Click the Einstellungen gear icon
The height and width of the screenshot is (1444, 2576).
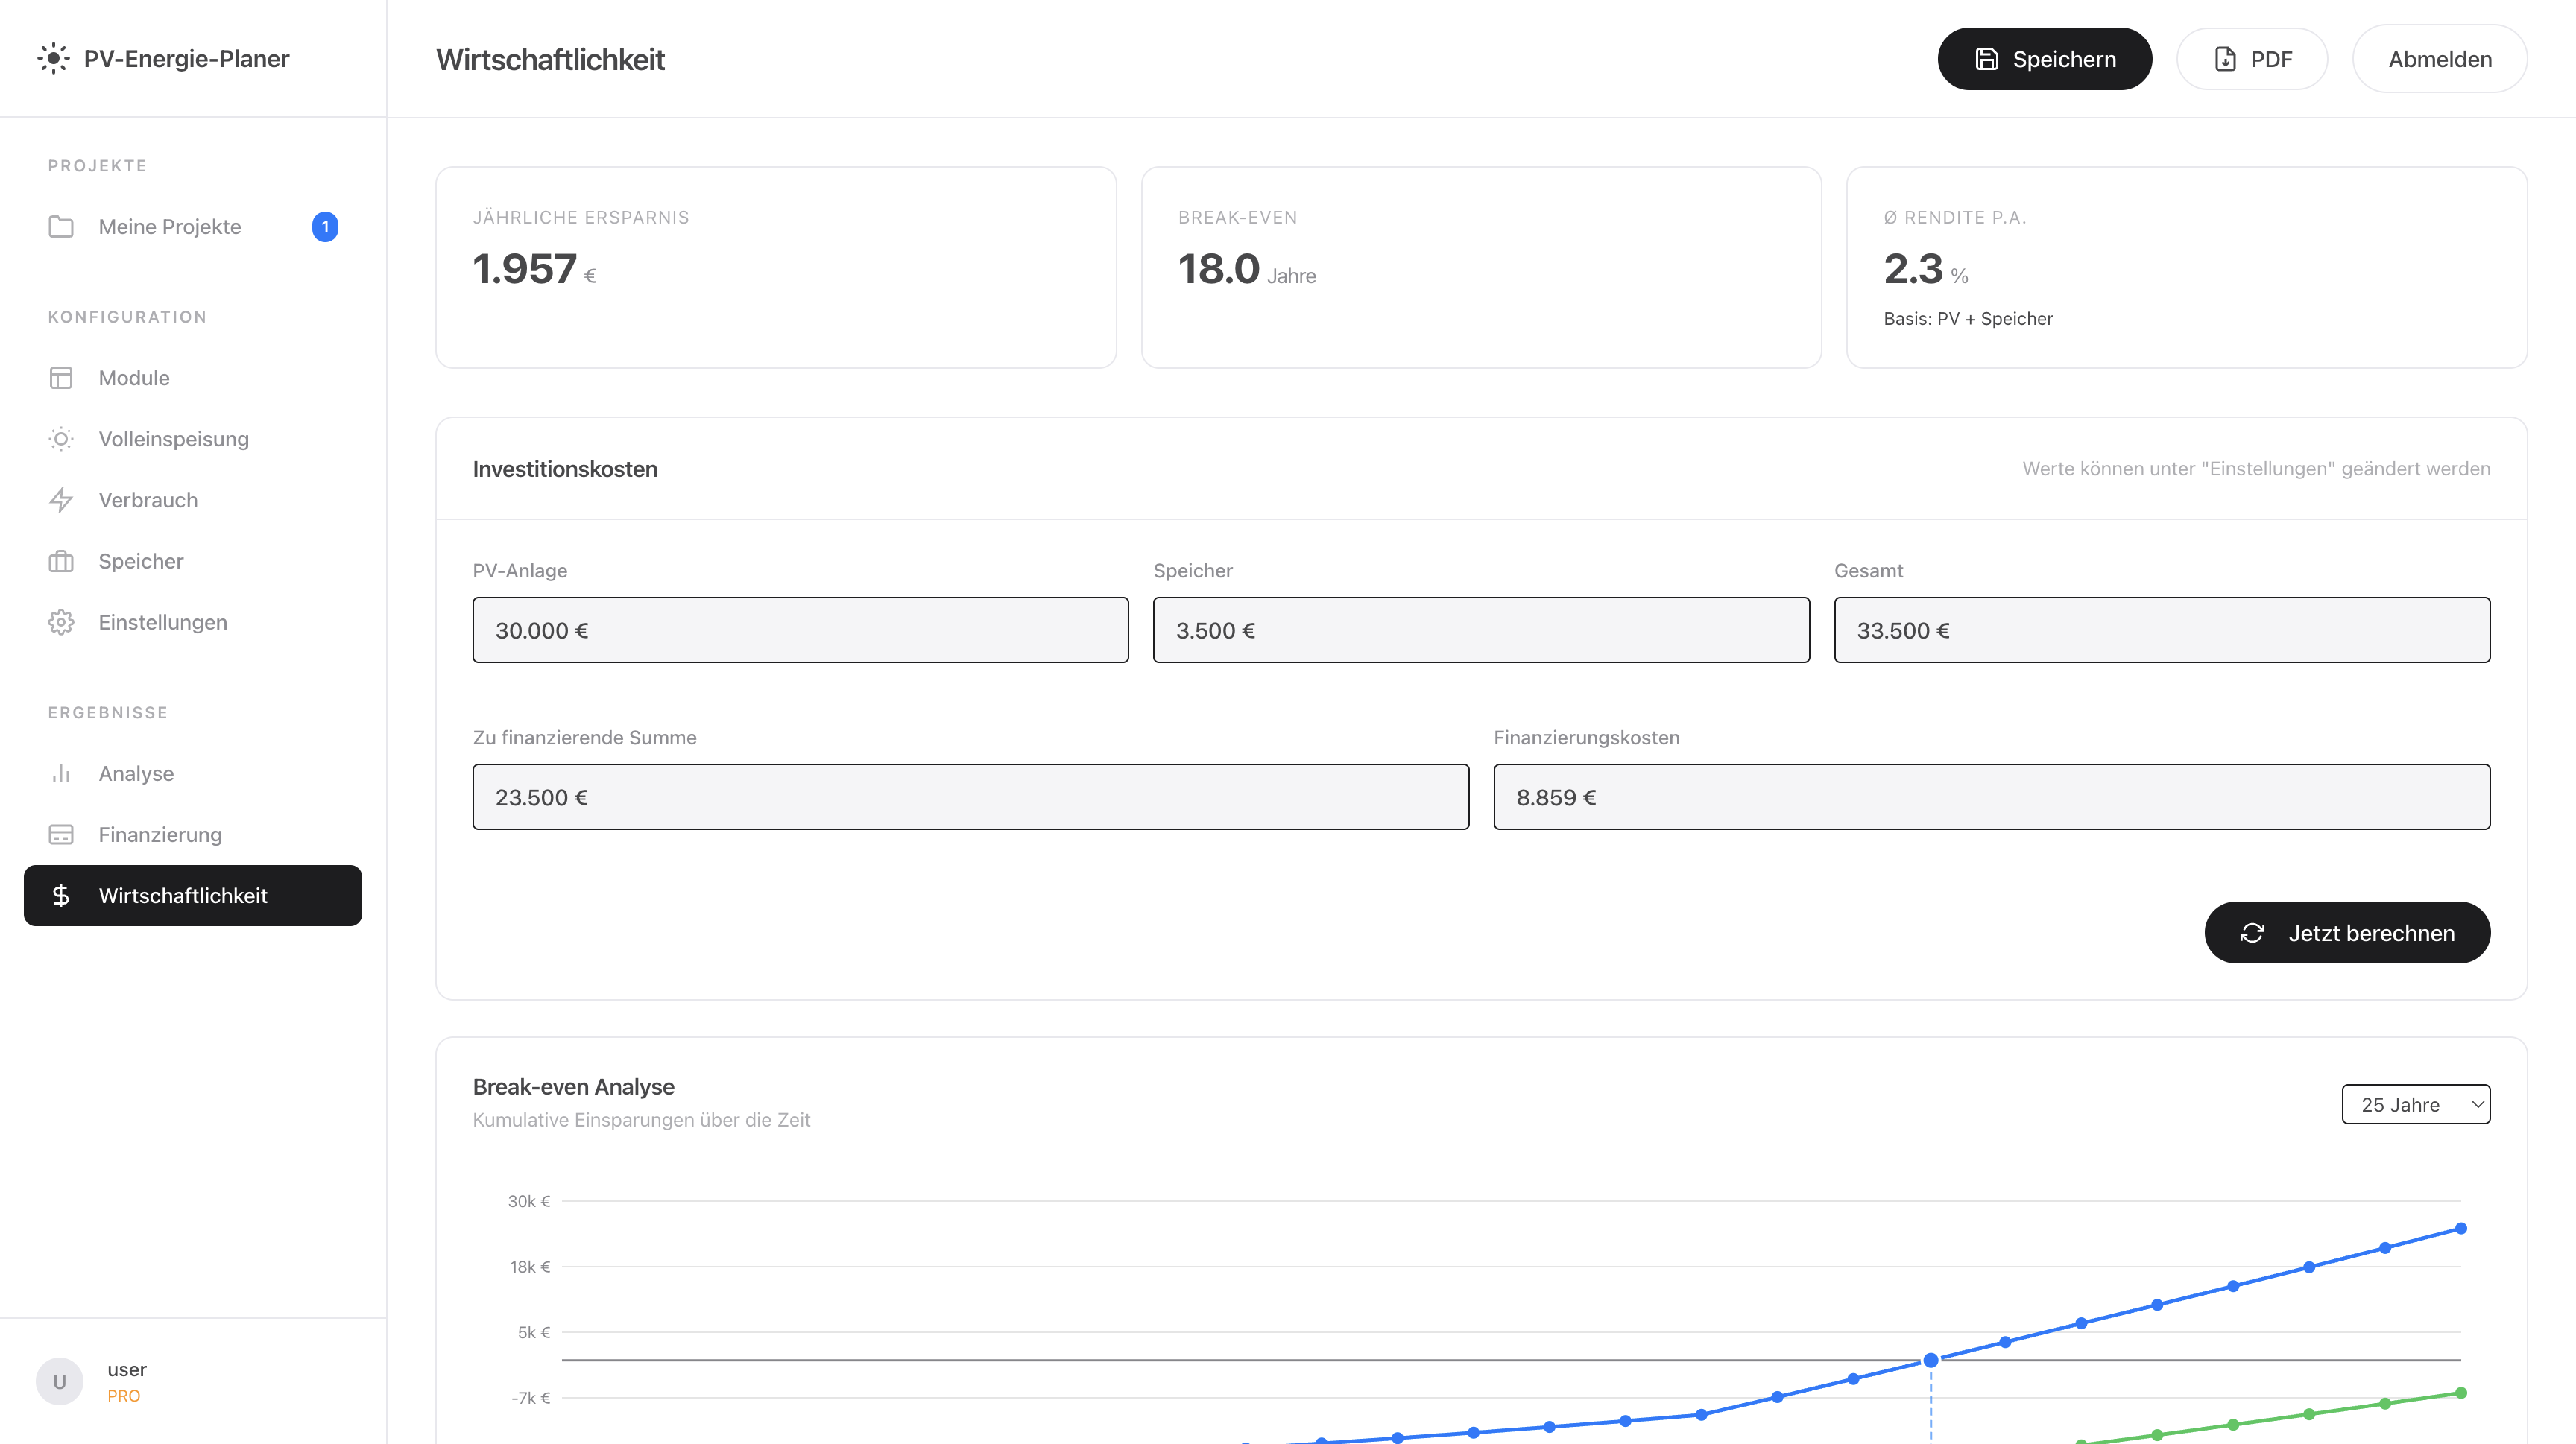(61, 621)
